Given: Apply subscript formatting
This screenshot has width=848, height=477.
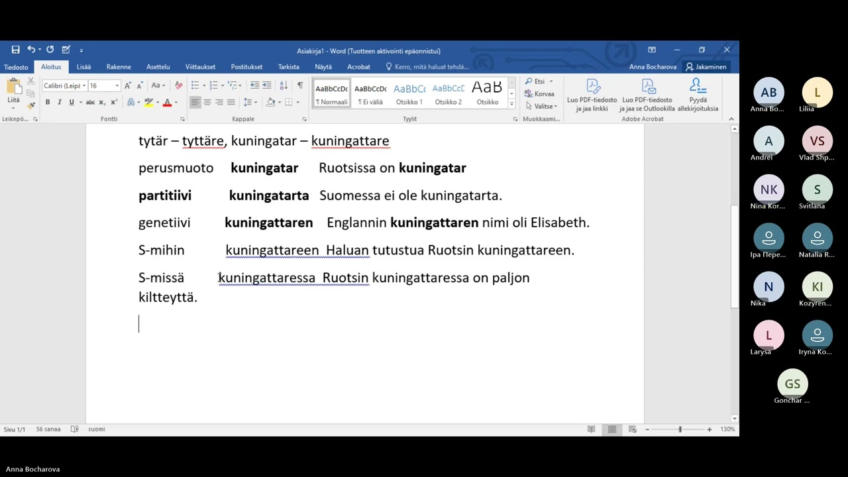Looking at the screenshot, I should (103, 102).
